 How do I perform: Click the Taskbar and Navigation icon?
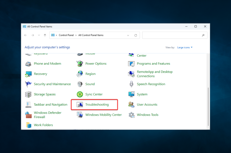28,105
